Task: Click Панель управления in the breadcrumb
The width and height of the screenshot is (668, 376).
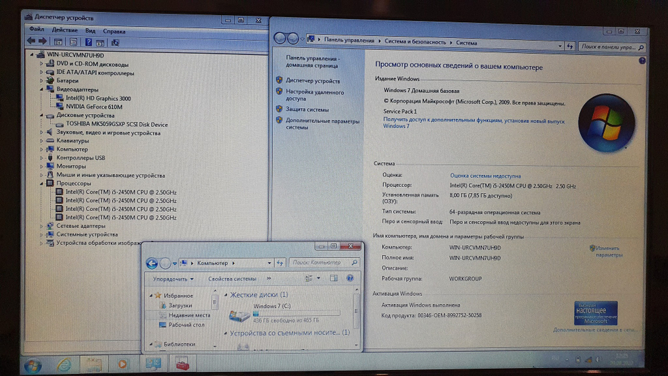Action: click(349, 40)
